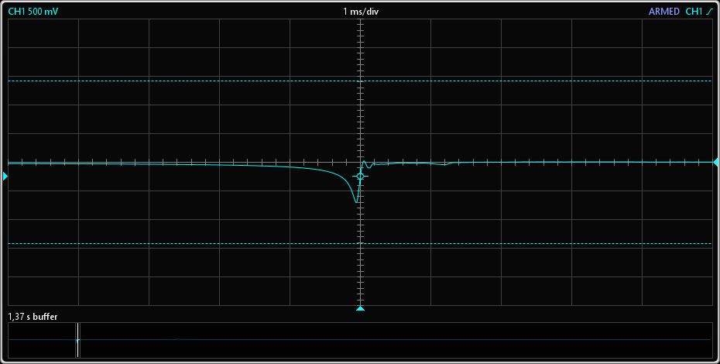Image resolution: width=720 pixels, height=364 pixels.
Task: Select the lower dashed horizontal cursor line
Action: 360,244
